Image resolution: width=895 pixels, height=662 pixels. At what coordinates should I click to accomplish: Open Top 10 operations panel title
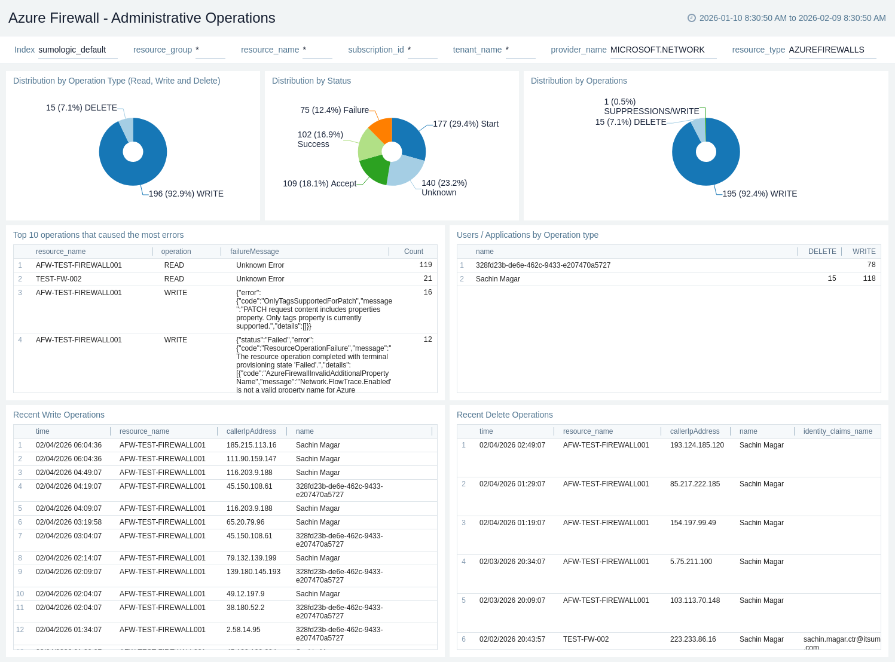tap(98, 235)
